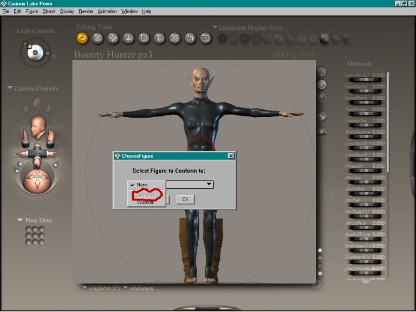
Task: Select the Color paint bucket tool
Action: pyautogui.click(x=190, y=38)
